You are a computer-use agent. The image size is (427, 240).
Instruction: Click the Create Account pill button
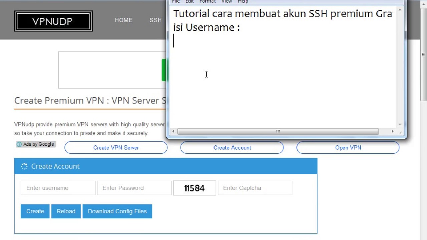pos(232,148)
